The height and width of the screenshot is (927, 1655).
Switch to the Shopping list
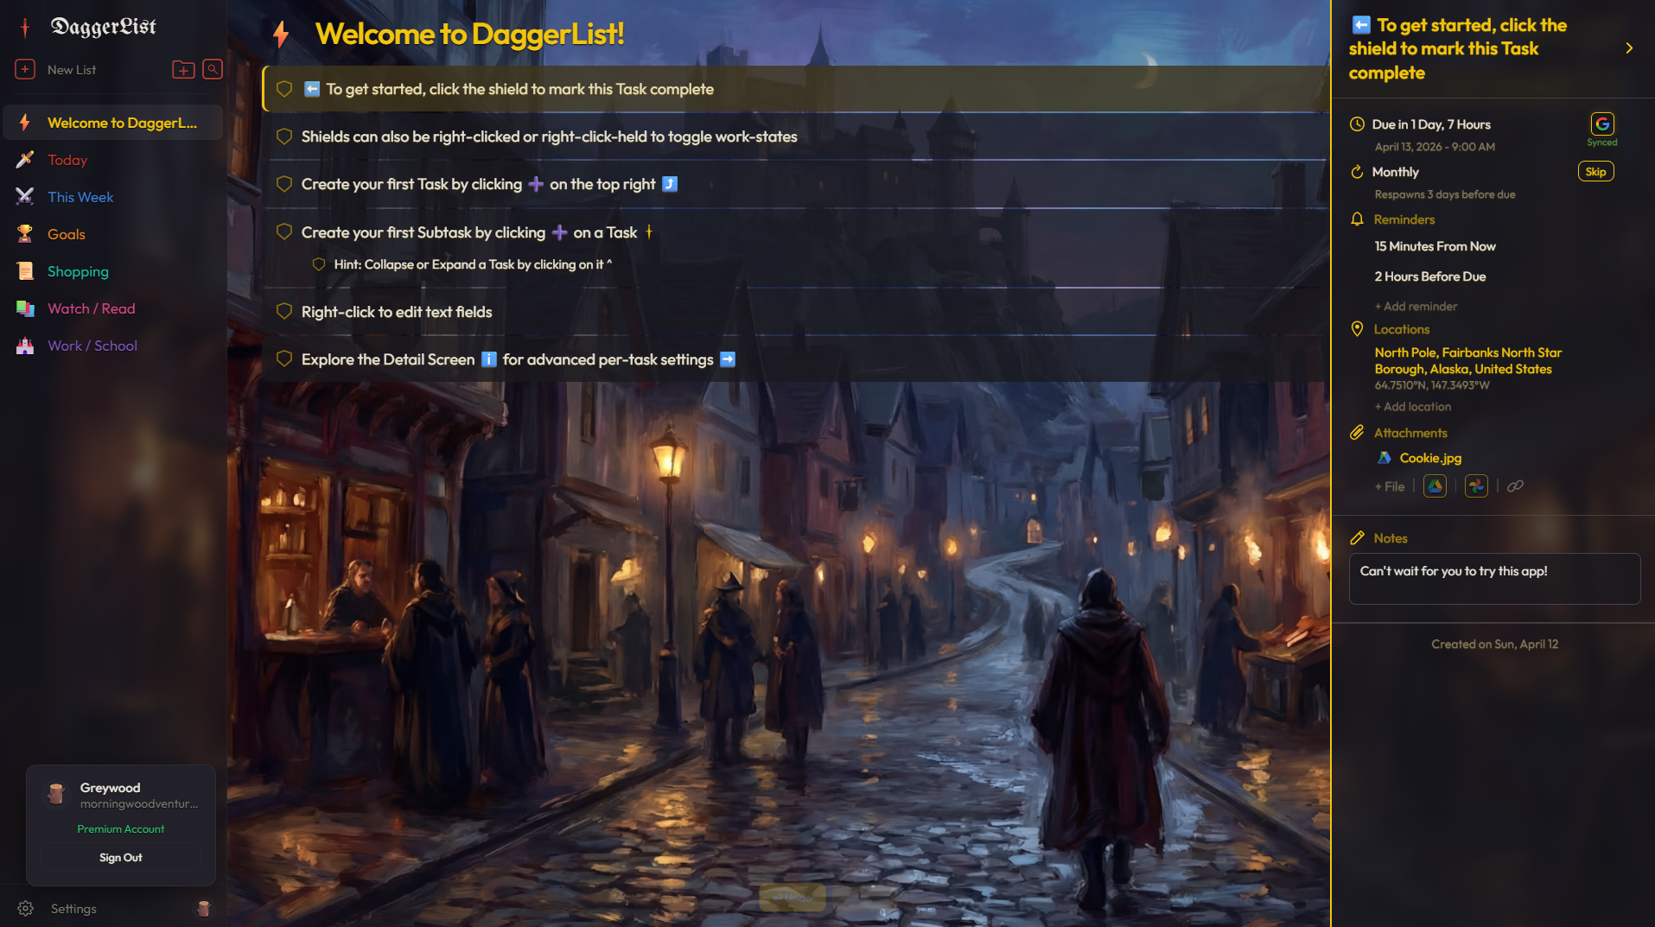[x=78, y=271]
